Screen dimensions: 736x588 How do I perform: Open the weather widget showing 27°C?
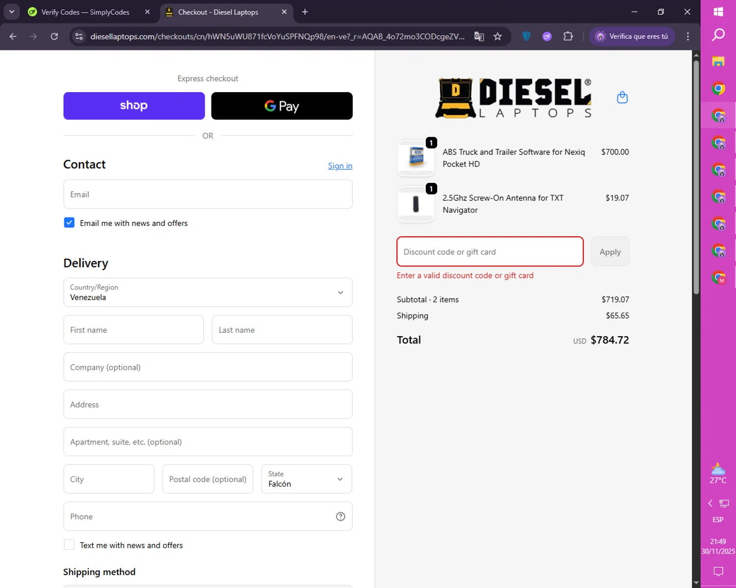pos(718,473)
